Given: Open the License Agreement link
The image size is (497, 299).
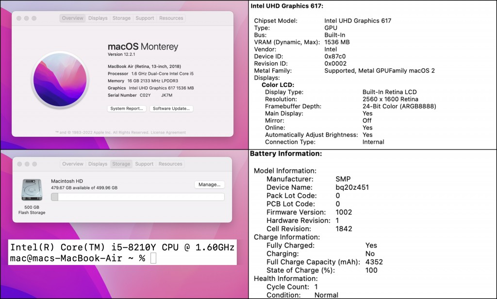Looking at the screenshot, I should pos(168,133).
